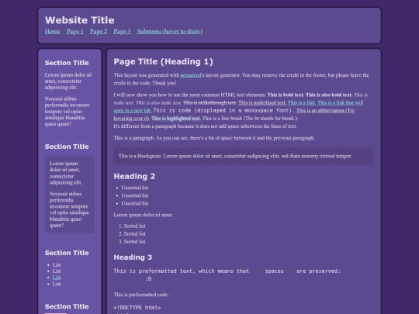Click the blockquote starting "This is a blockquote"
Image resolution: width=419 pixels, height=314 pixels.
tap(244, 156)
